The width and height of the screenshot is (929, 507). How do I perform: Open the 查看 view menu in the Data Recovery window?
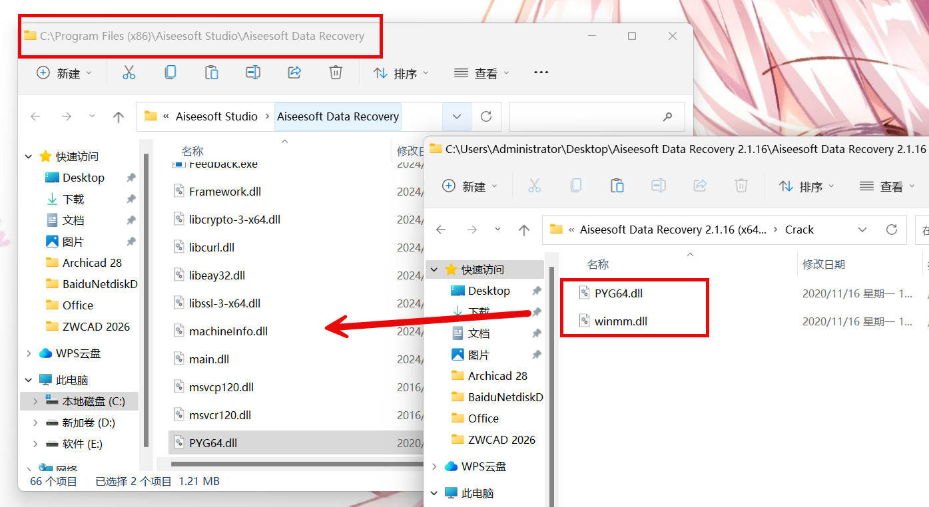[x=481, y=74]
